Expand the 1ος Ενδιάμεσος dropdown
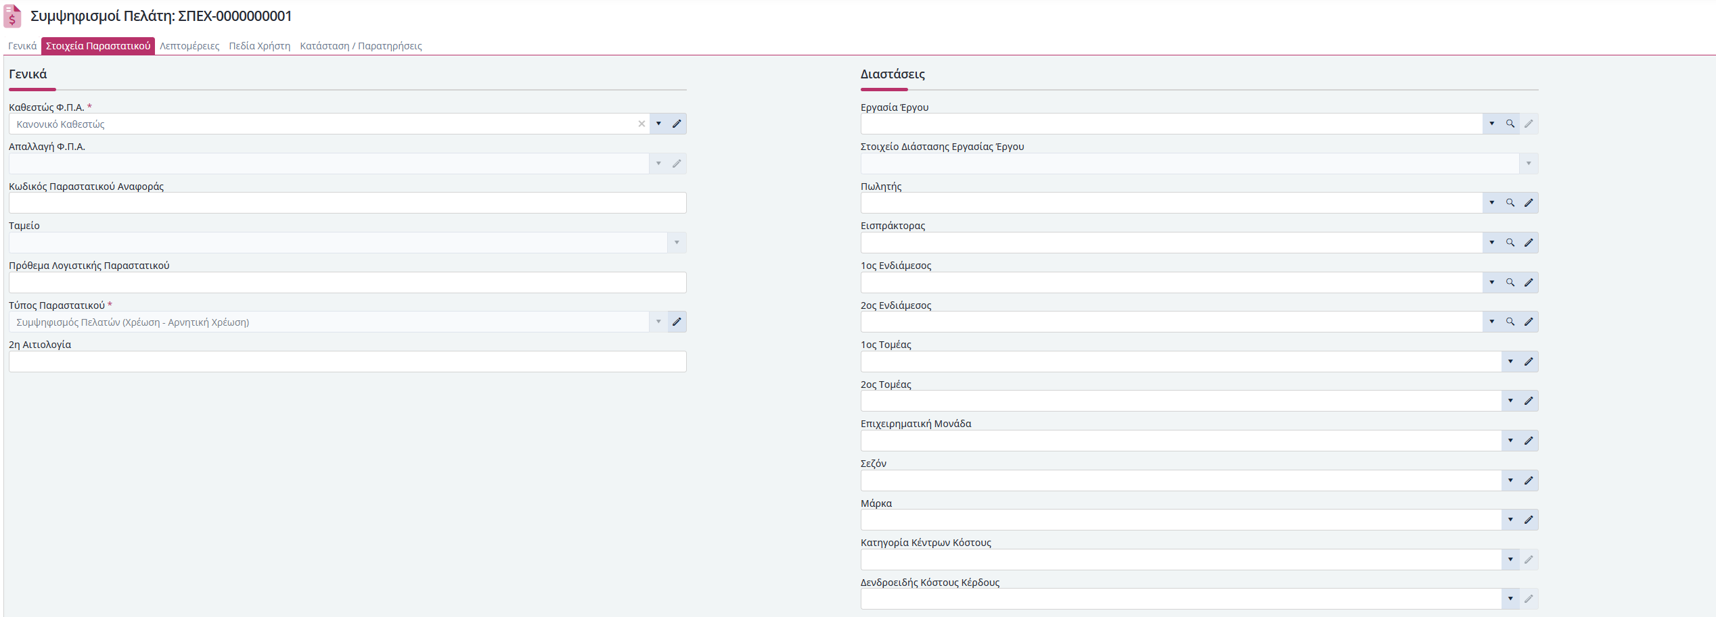 (1492, 282)
